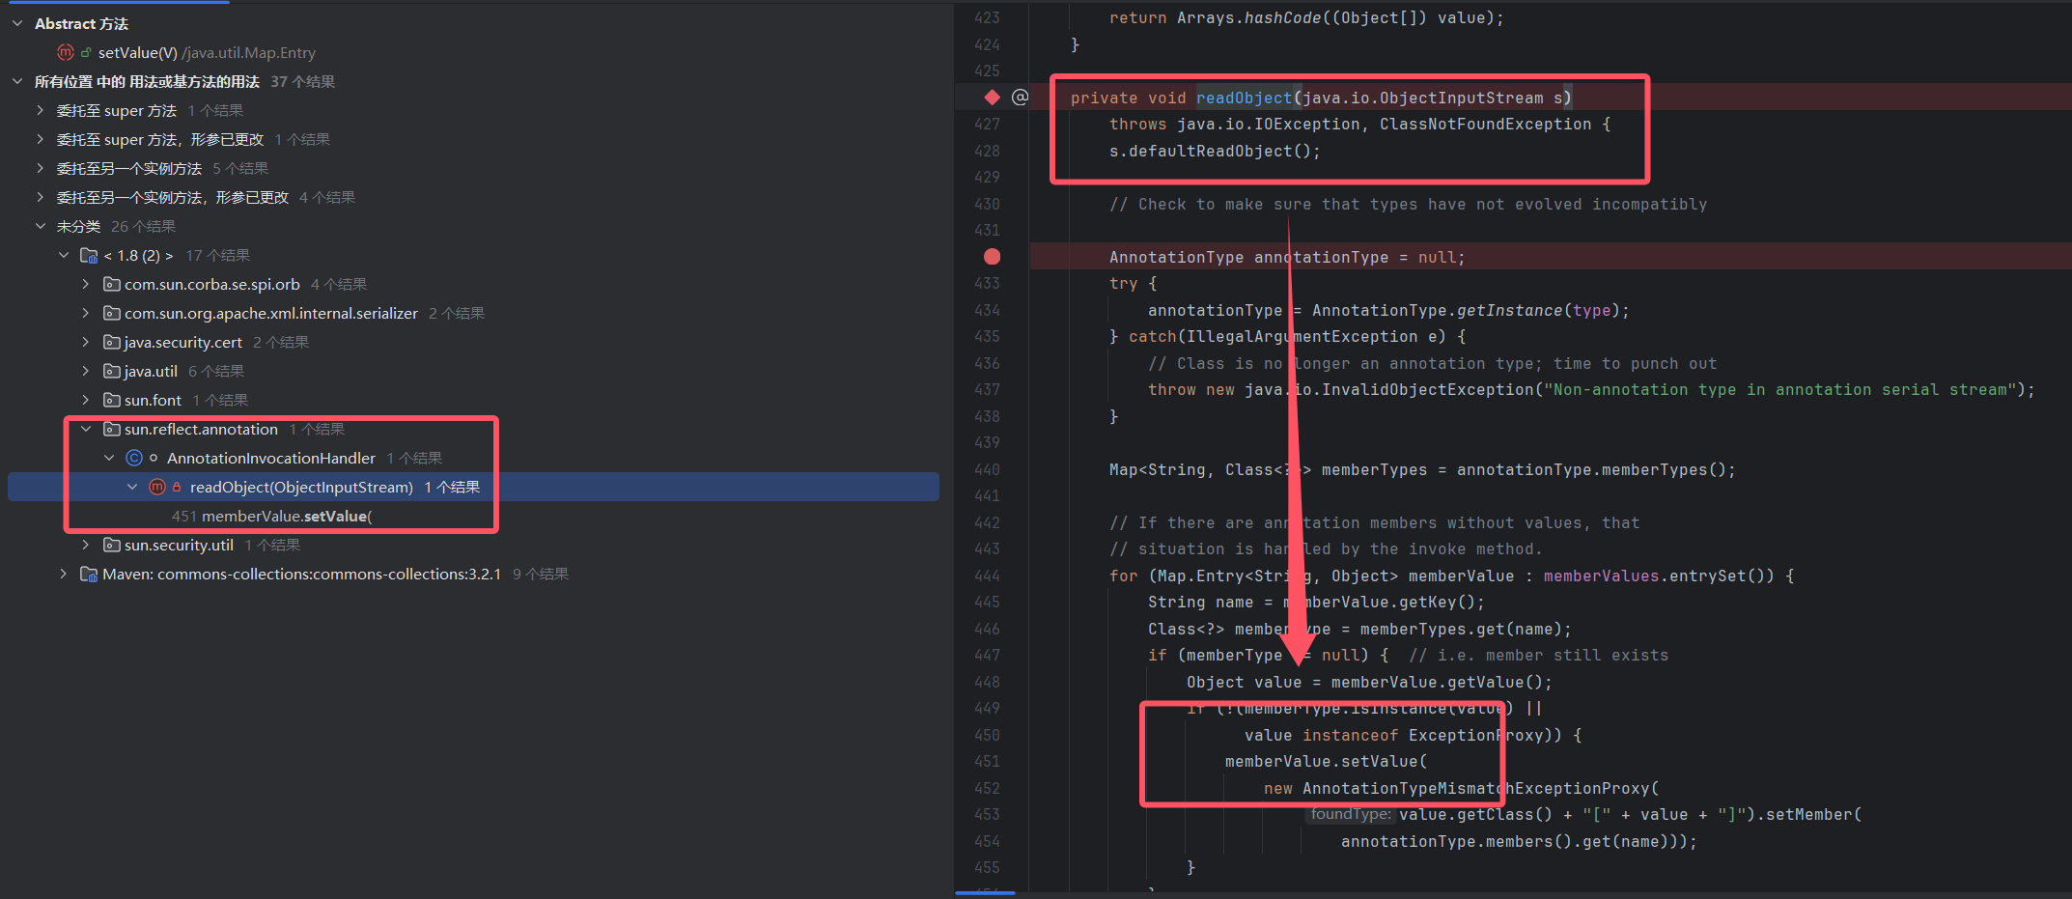Click "getKey()" in the String name line
This screenshot has height=899, width=2072.
click(1437, 602)
